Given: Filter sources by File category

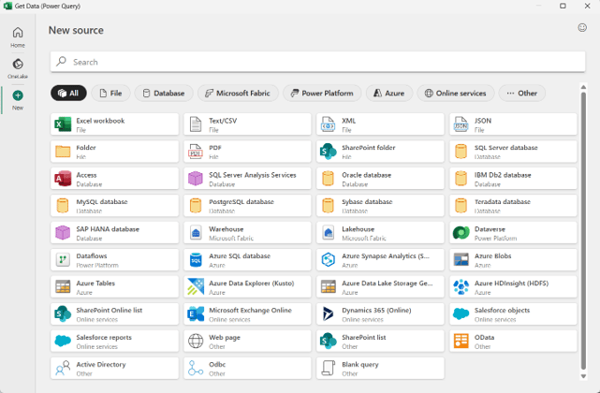Looking at the screenshot, I should 110,93.
